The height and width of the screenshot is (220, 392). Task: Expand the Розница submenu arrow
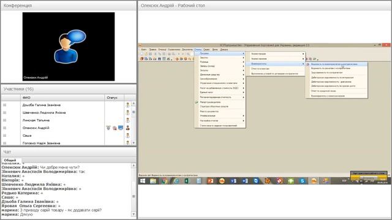point(243,62)
